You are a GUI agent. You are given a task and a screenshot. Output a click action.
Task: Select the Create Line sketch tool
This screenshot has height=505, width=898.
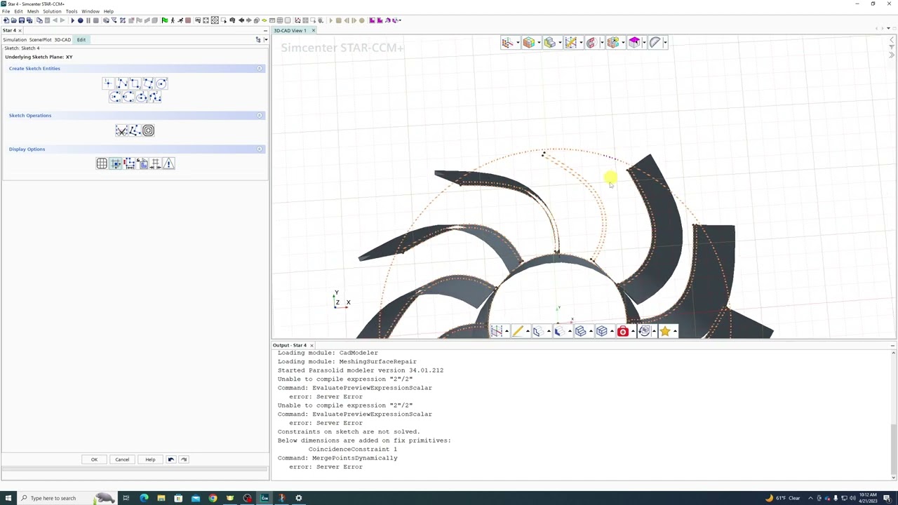(121, 83)
